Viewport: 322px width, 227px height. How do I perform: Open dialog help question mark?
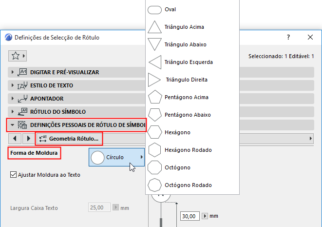pos(288,37)
